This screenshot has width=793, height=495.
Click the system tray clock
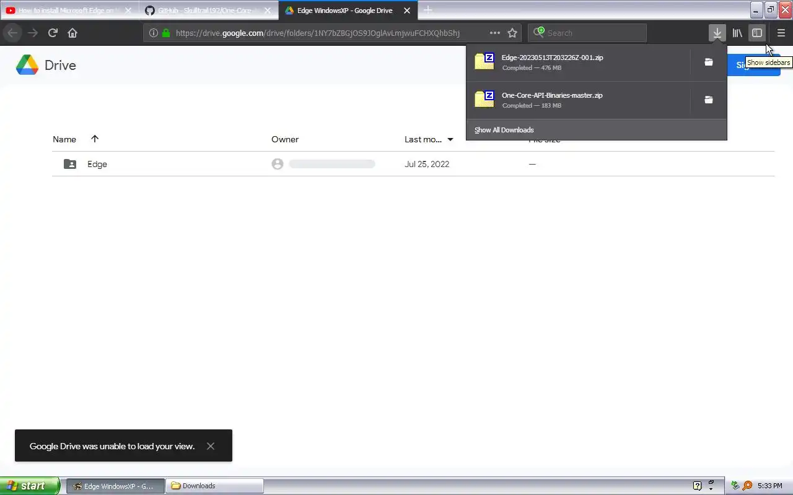[x=770, y=486]
